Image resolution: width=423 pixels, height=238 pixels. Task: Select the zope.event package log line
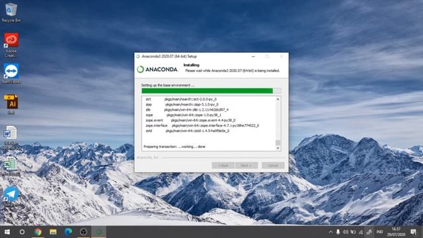(190, 120)
